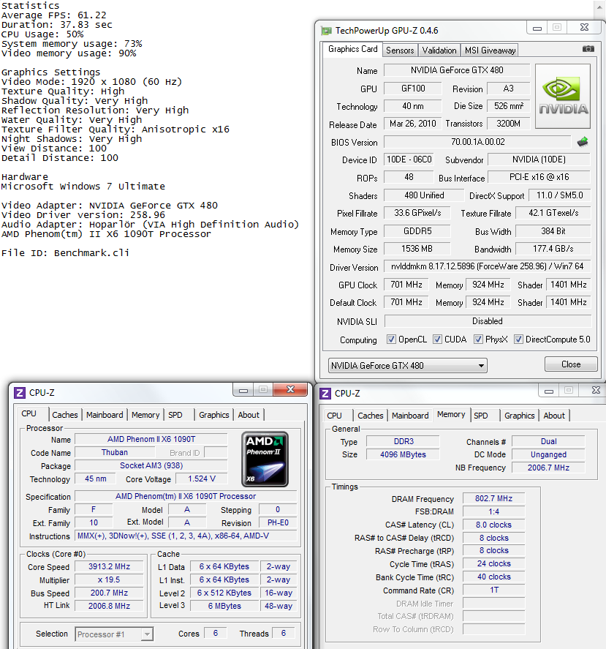The width and height of the screenshot is (606, 649).
Task: Click the Multiplier value x 19.5
Action: click(x=109, y=580)
